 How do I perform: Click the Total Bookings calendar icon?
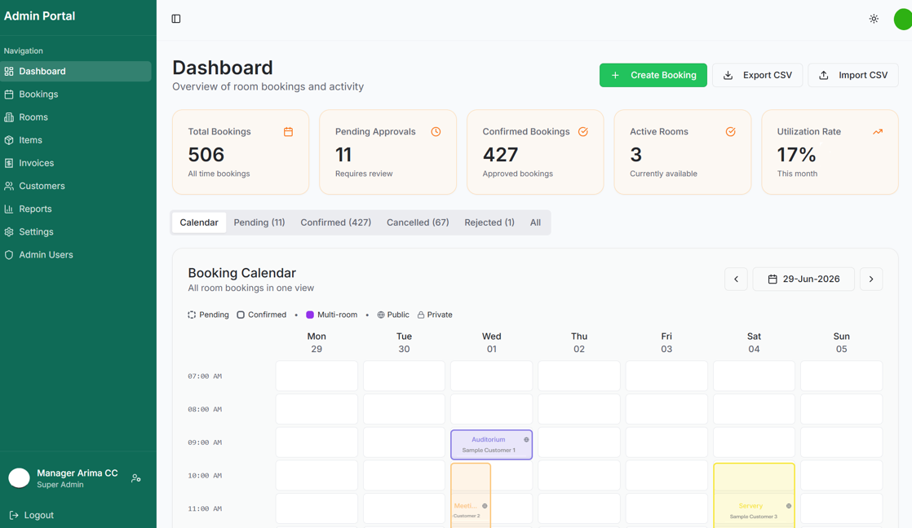tap(288, 132)
